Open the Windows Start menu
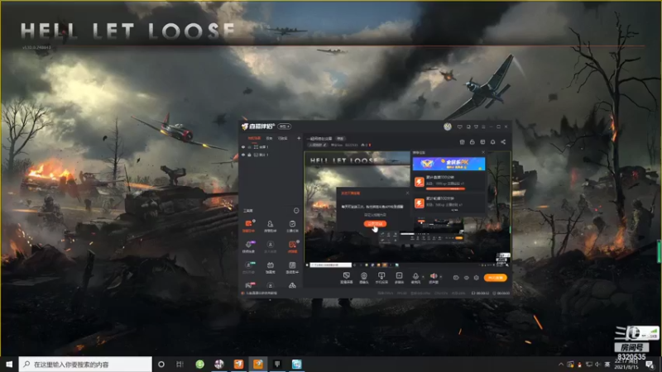Image resolution: width=662 pixels, height=372 pixels. pyautogui.click(x=9, y=365)
